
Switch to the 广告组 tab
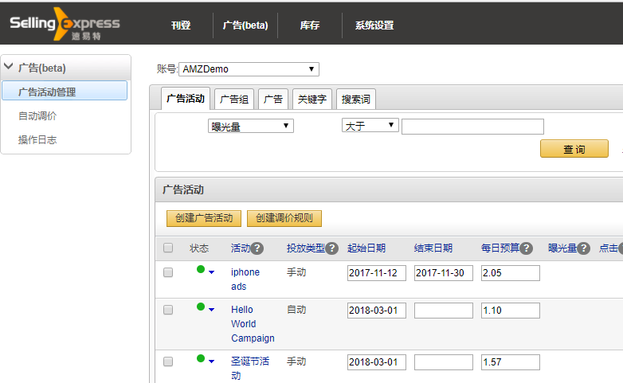[234, 99]
